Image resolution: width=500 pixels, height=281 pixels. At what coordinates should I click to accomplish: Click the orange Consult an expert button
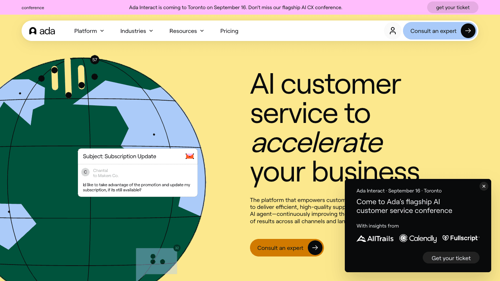click(287, 248)
